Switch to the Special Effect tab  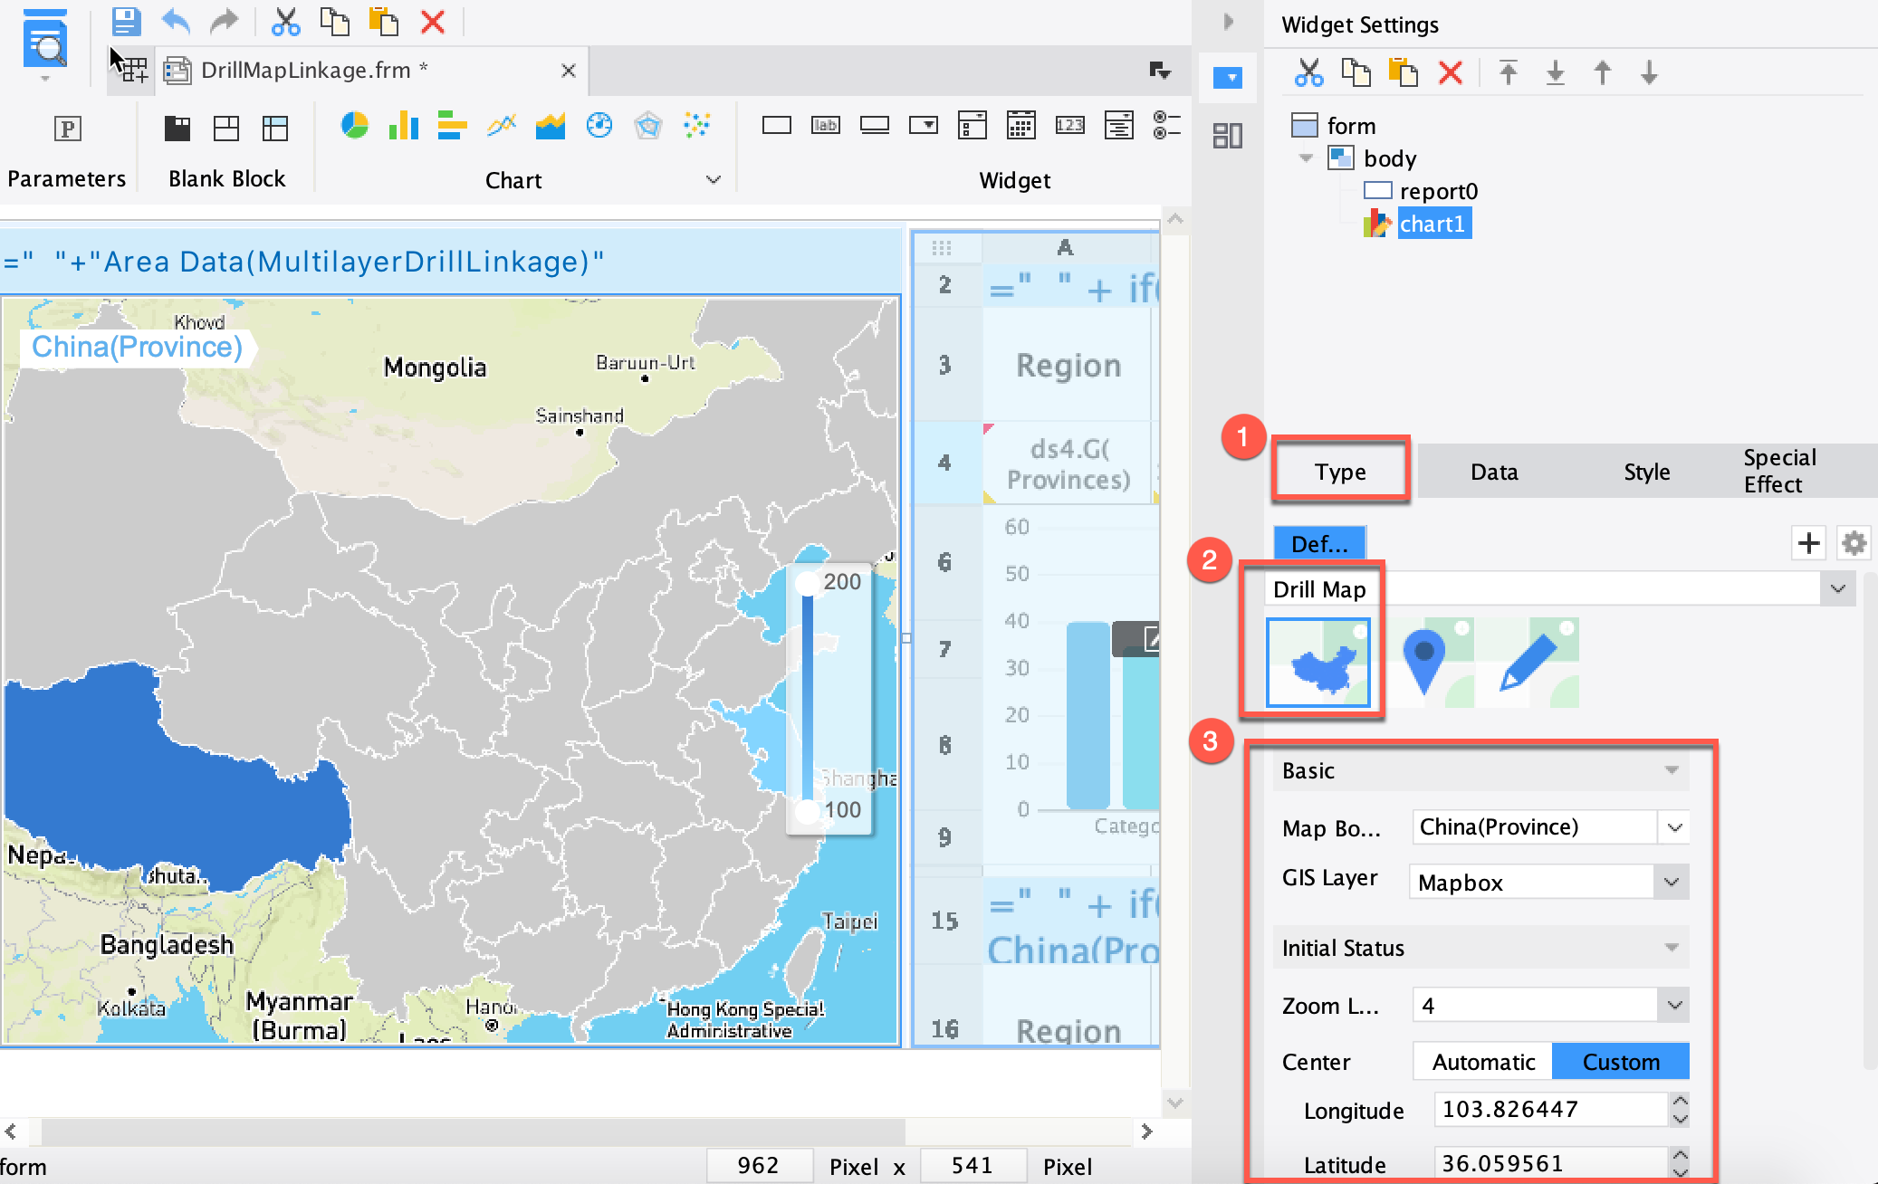click(x=1779, y=471)
